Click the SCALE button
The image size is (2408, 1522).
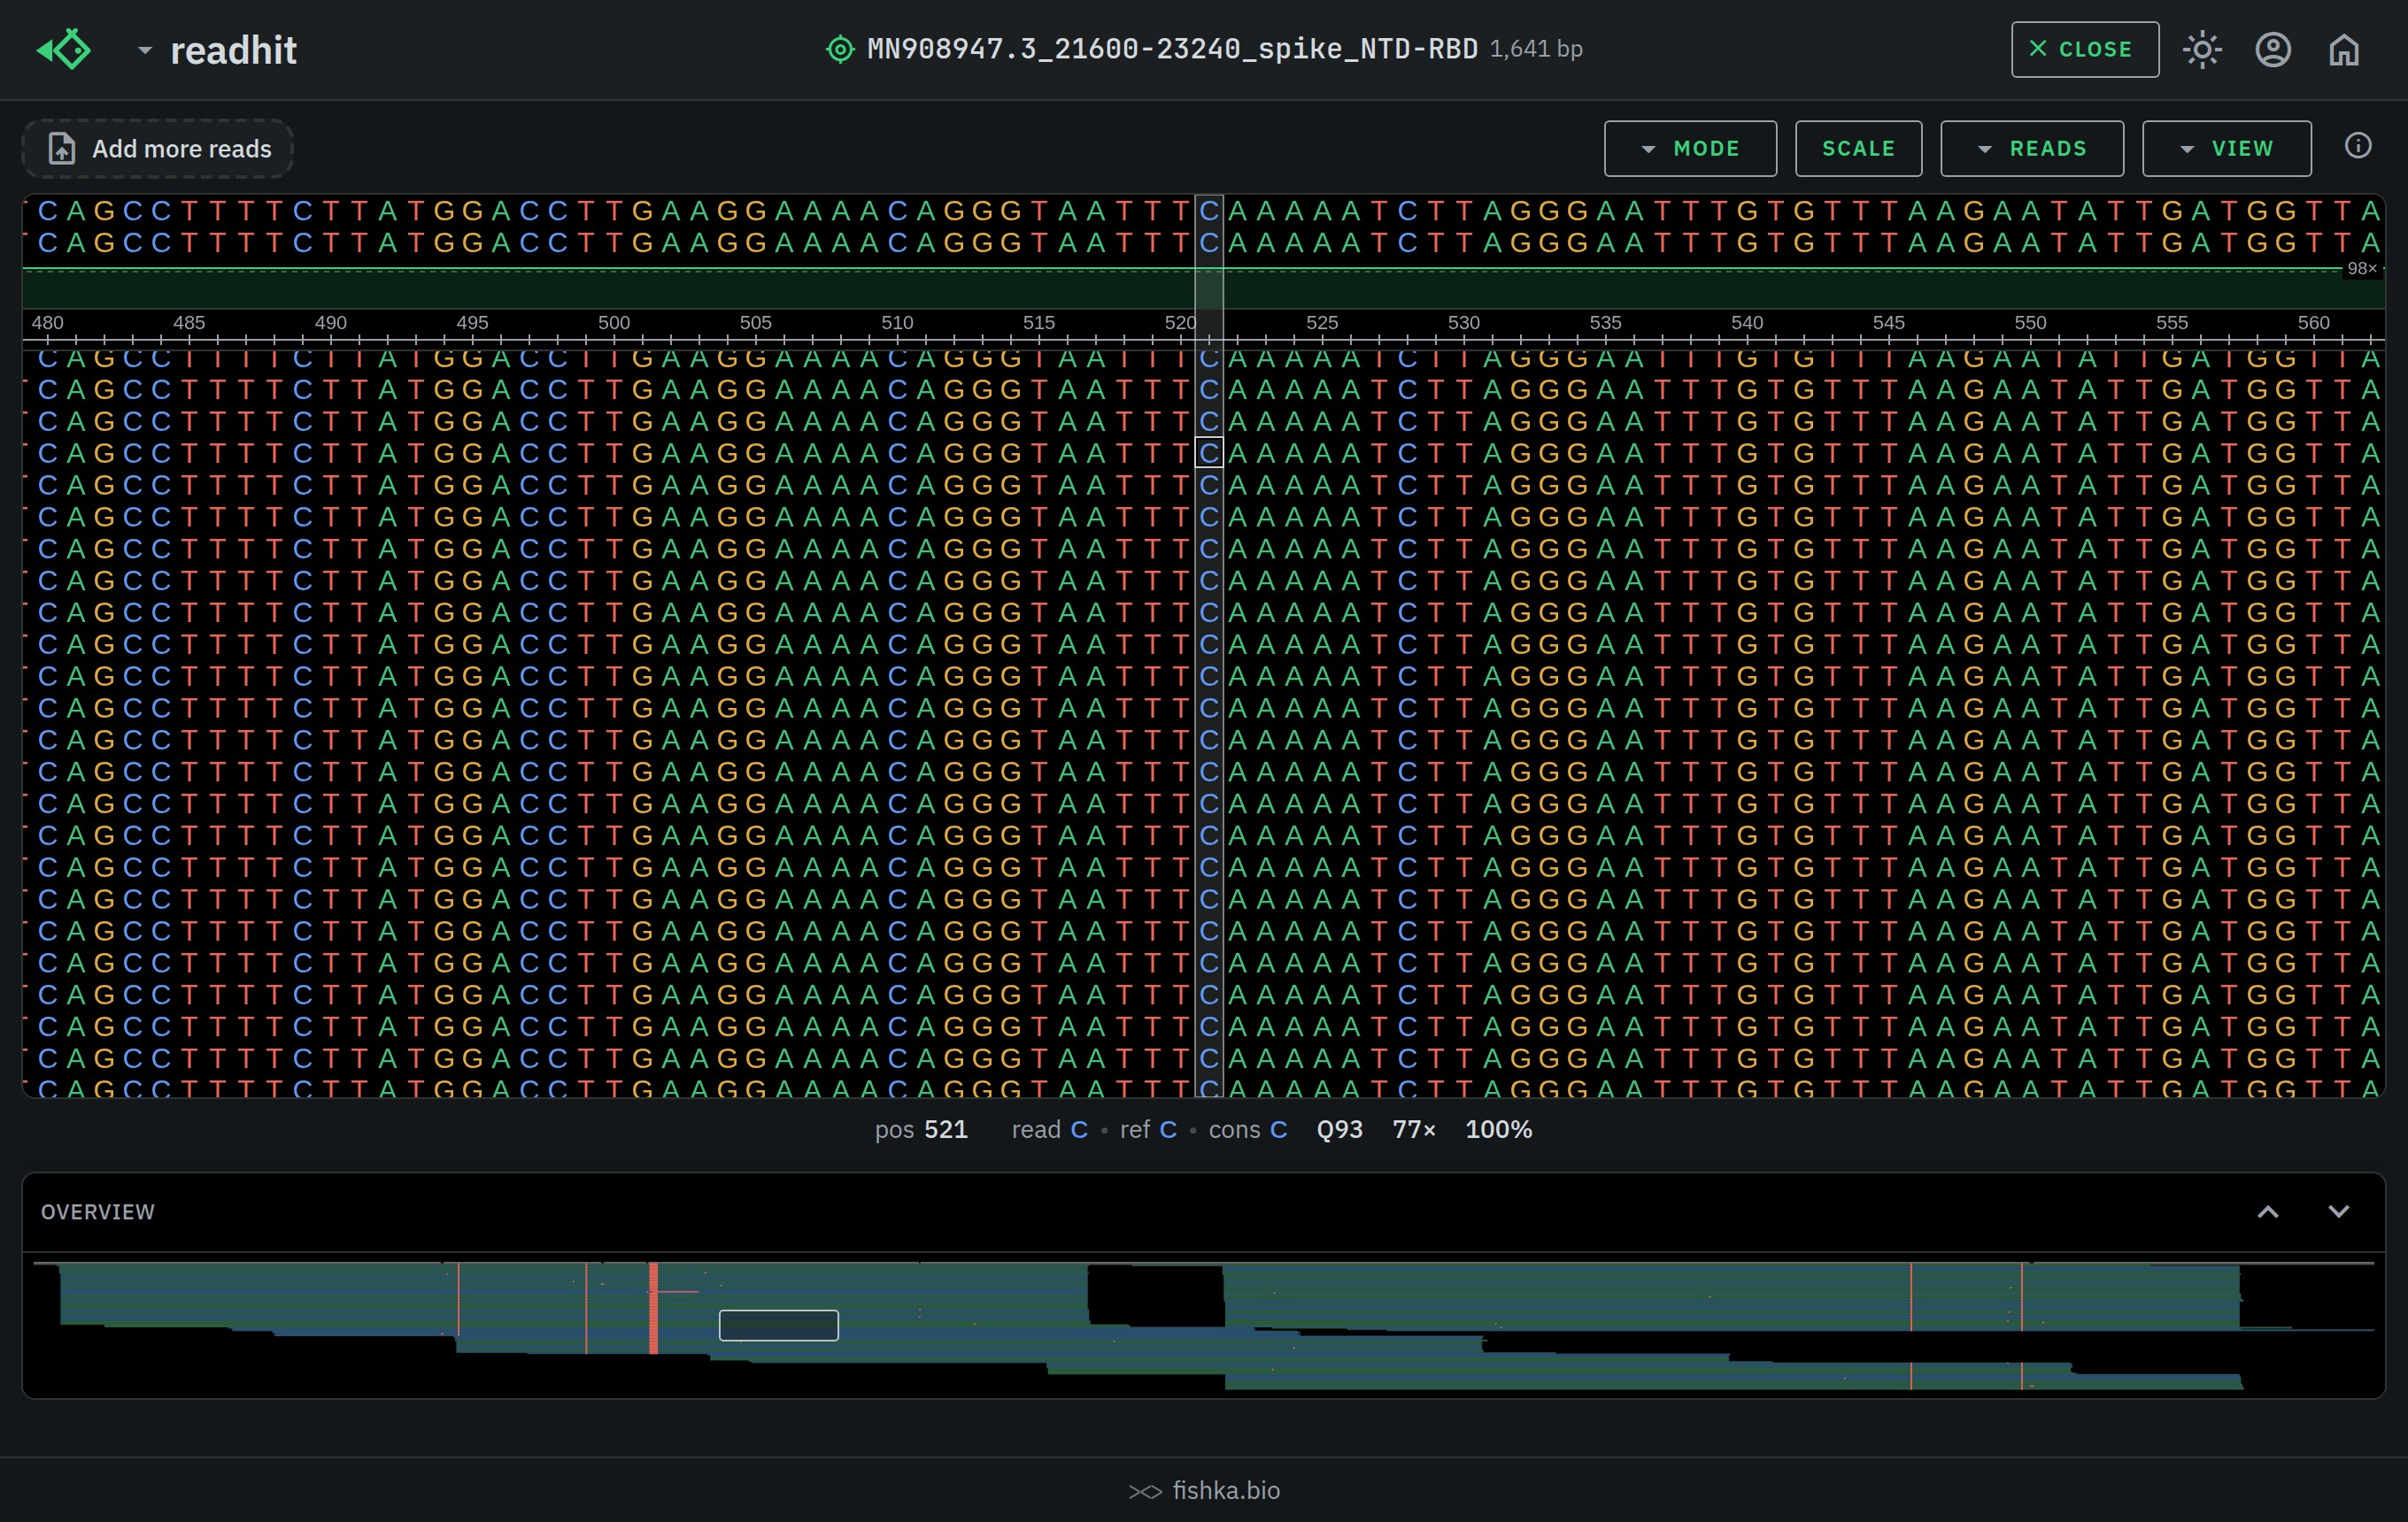click(1858, 149)
